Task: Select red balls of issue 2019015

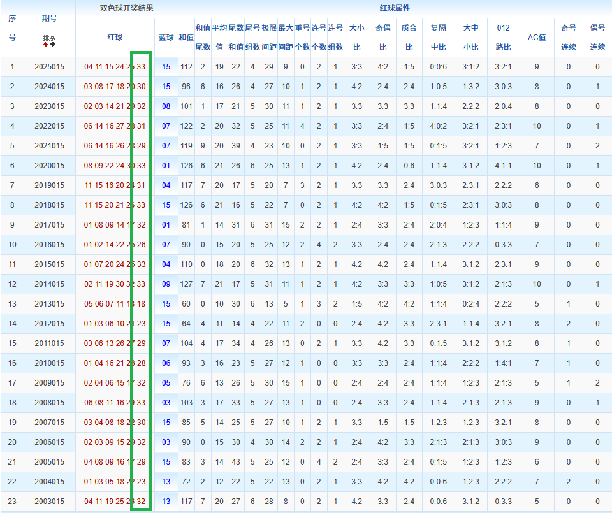Action: coord(115,185)
